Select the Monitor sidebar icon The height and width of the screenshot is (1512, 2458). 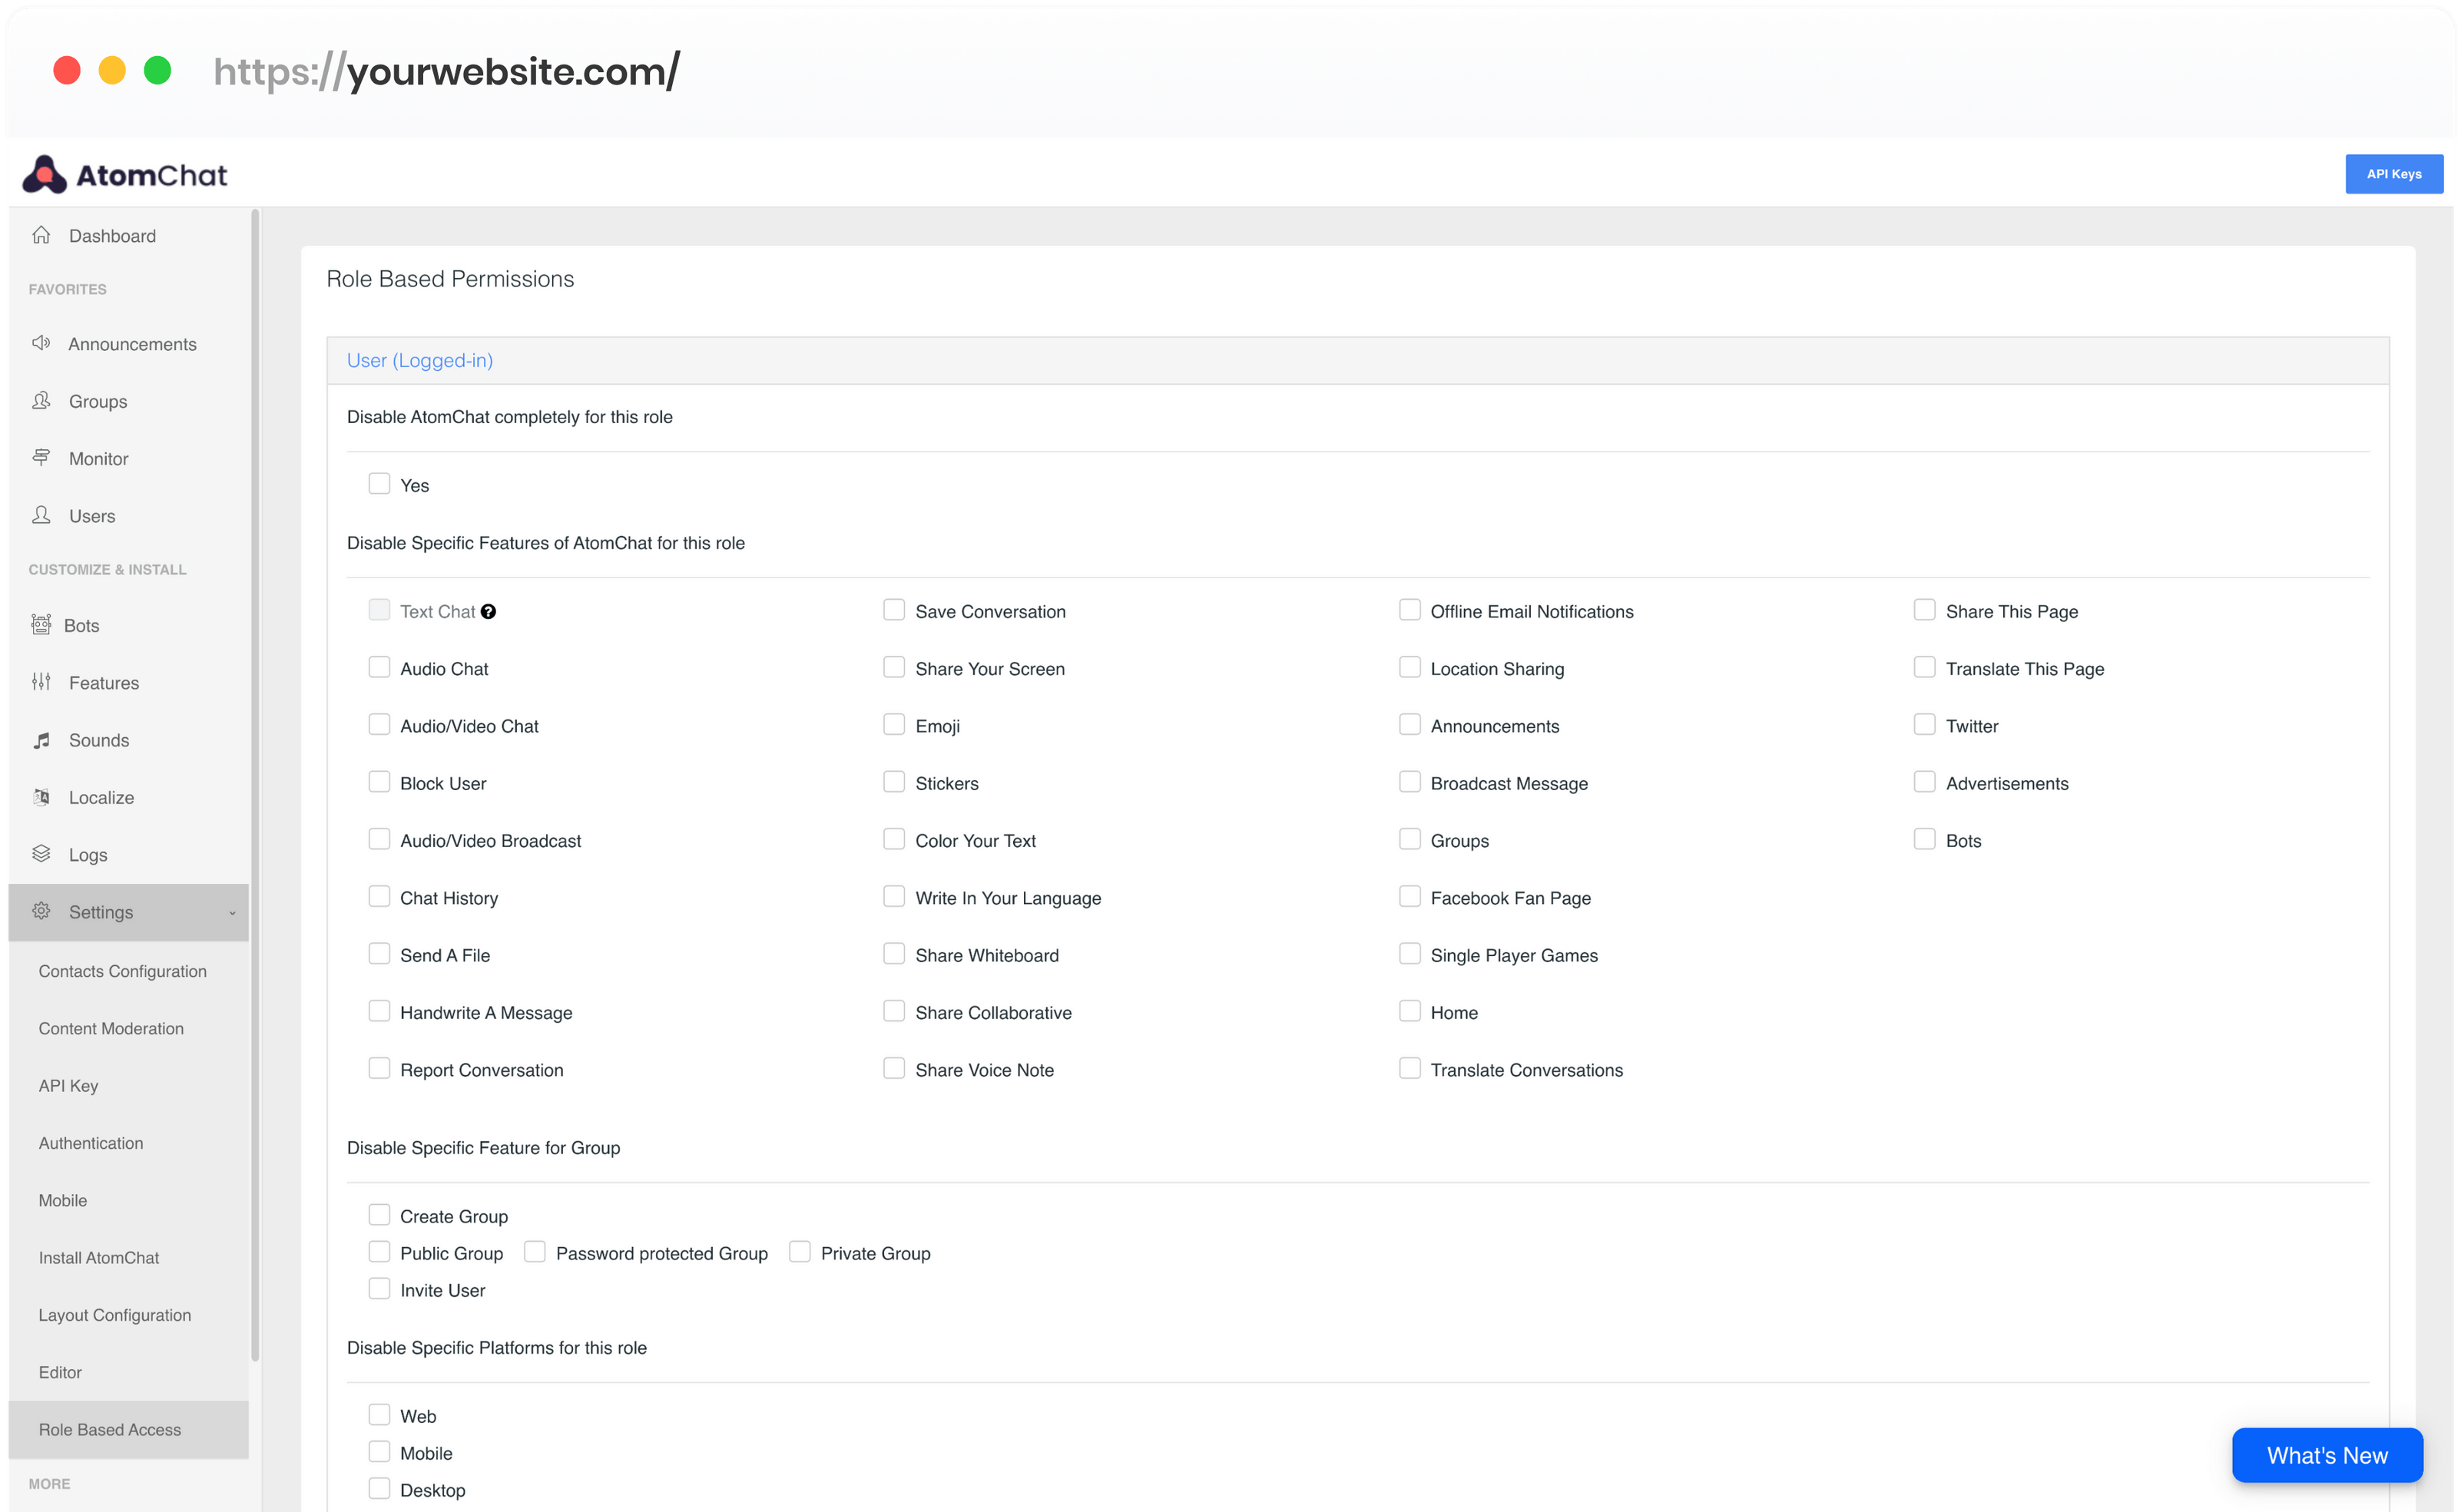[41, 458]
